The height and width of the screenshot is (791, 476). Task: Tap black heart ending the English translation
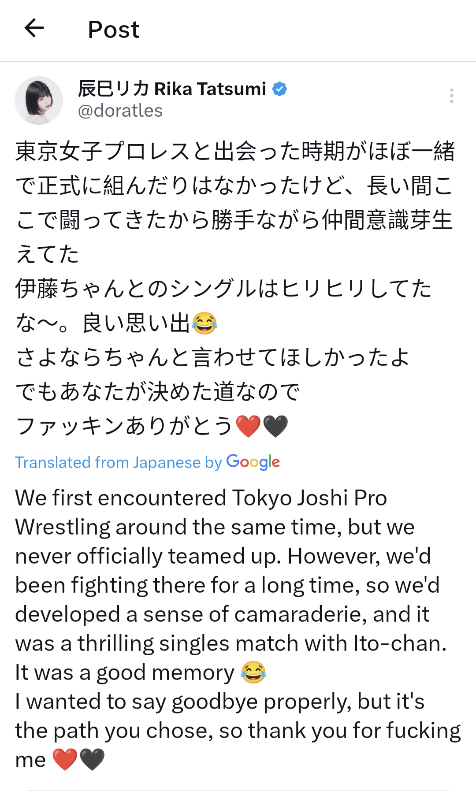point(92,759)
